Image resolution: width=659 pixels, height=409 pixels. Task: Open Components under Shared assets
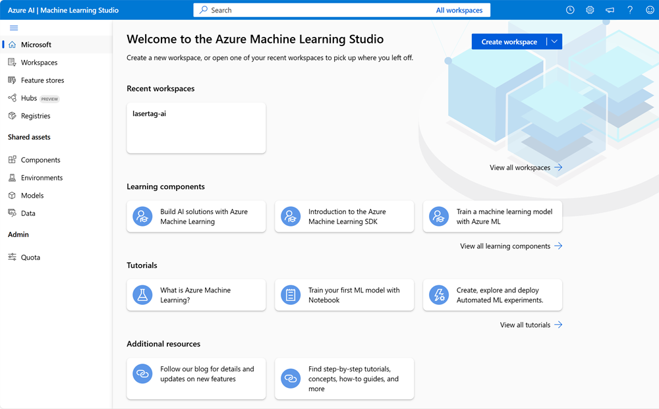(56, 159)
